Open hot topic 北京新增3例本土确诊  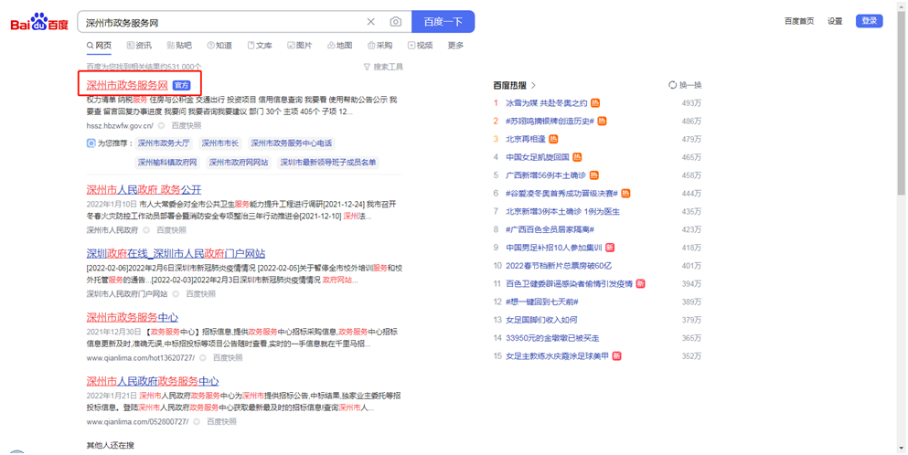click(x=563, y=211)
